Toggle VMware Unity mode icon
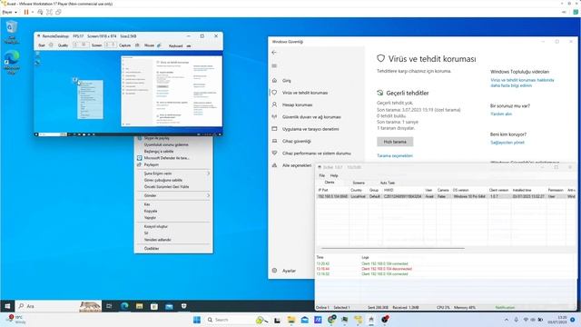 (58, 12)
